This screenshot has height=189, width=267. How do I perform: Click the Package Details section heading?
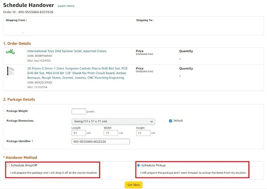tap(19, 99)
